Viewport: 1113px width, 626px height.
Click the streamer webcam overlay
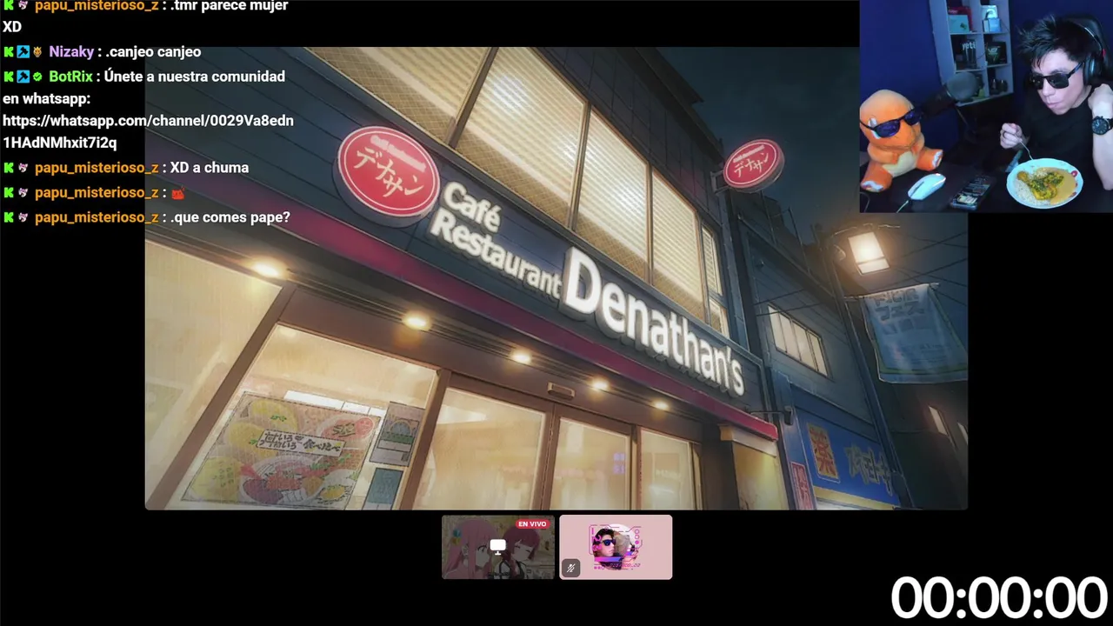[x=986, y=106]
